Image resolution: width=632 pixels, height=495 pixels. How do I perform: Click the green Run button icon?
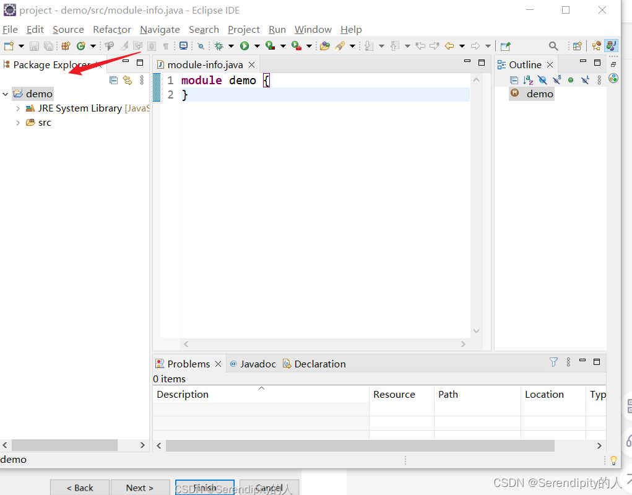tap(245, 46)
